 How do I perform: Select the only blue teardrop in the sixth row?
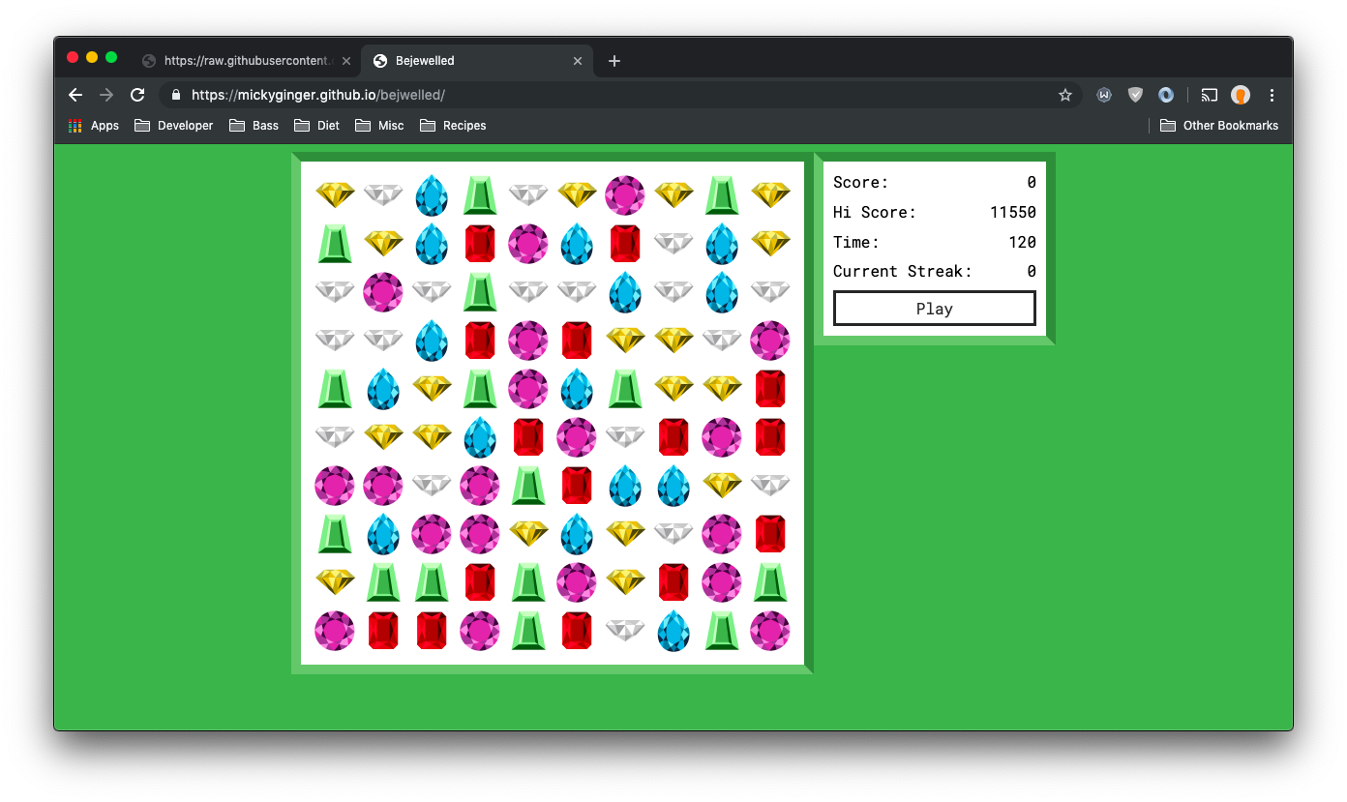480,436
